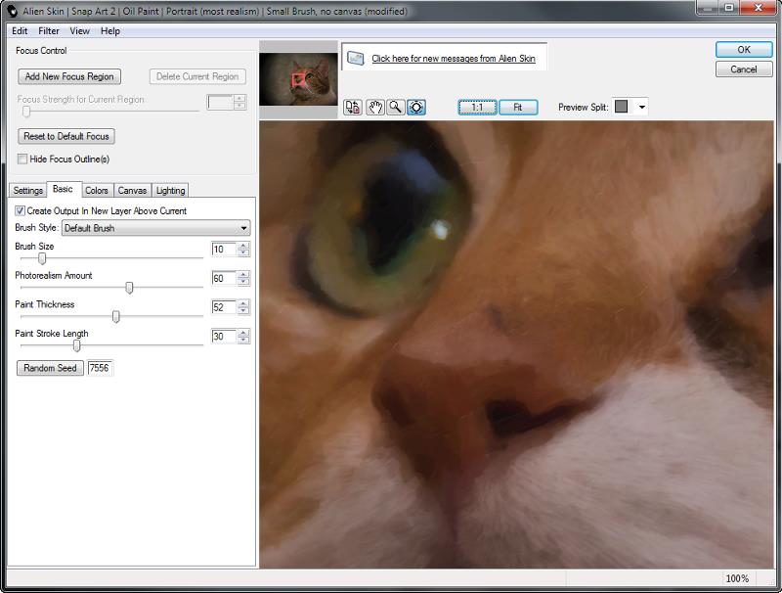Image resolution: width=782 pixels, height=593 pixels.
Task: Click the Paint Stroke Length slider handle
Action: point(76,344)
